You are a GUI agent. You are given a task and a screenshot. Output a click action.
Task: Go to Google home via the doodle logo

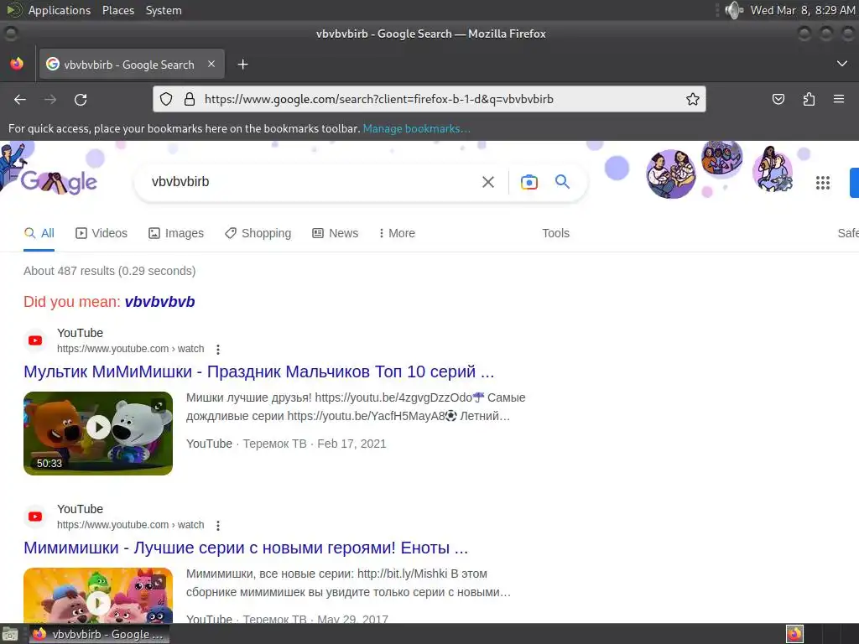pos(59,182)
